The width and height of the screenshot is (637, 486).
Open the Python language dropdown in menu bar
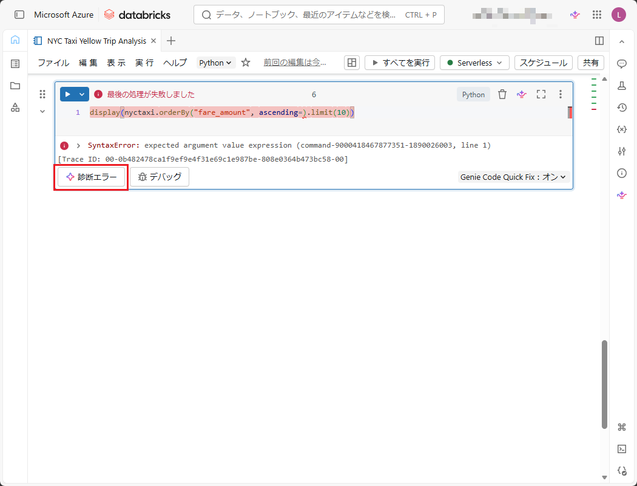(216, 63)
